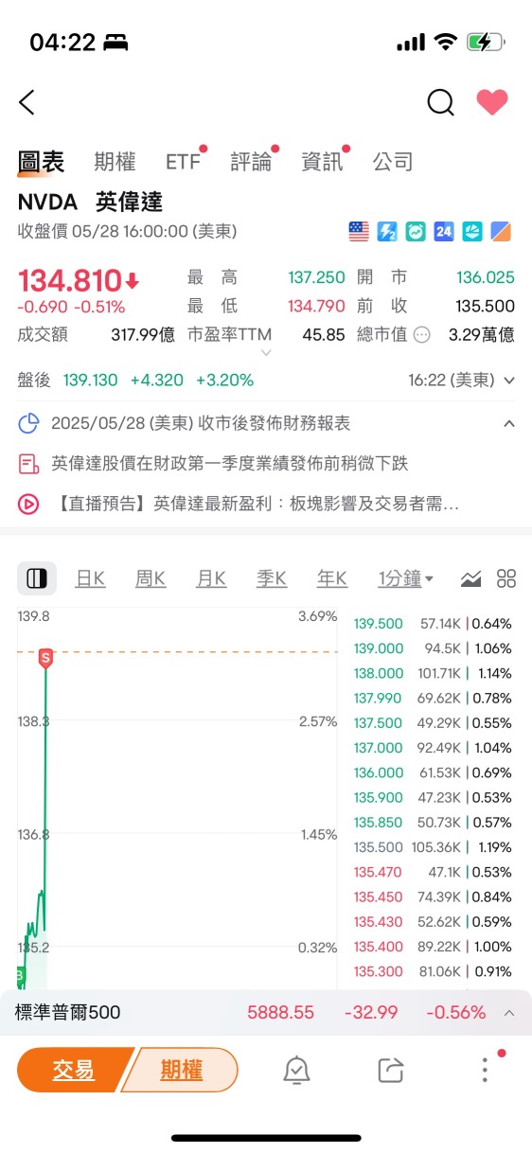Tap price level 135.500 row

[433, 847]
